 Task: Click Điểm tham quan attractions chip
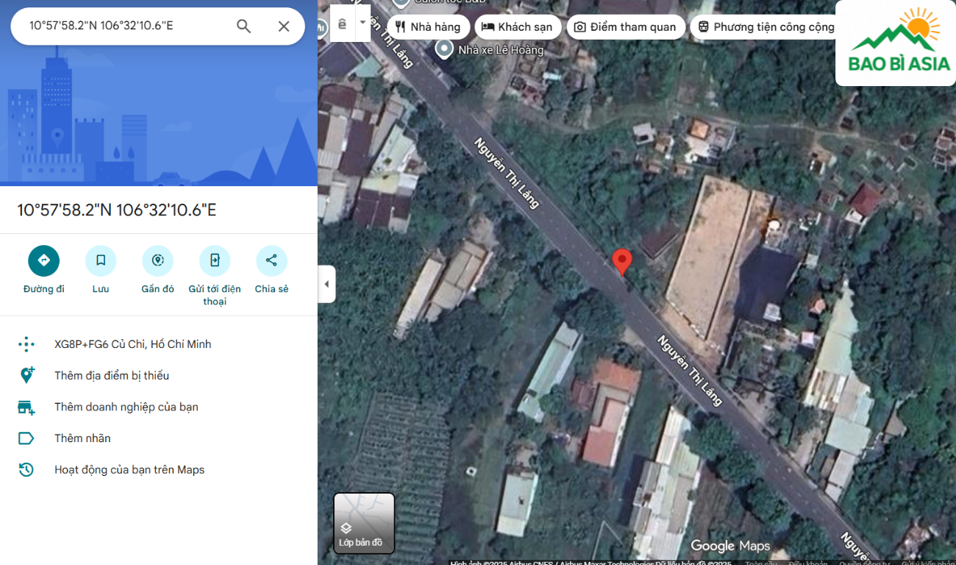click(625, 27)
